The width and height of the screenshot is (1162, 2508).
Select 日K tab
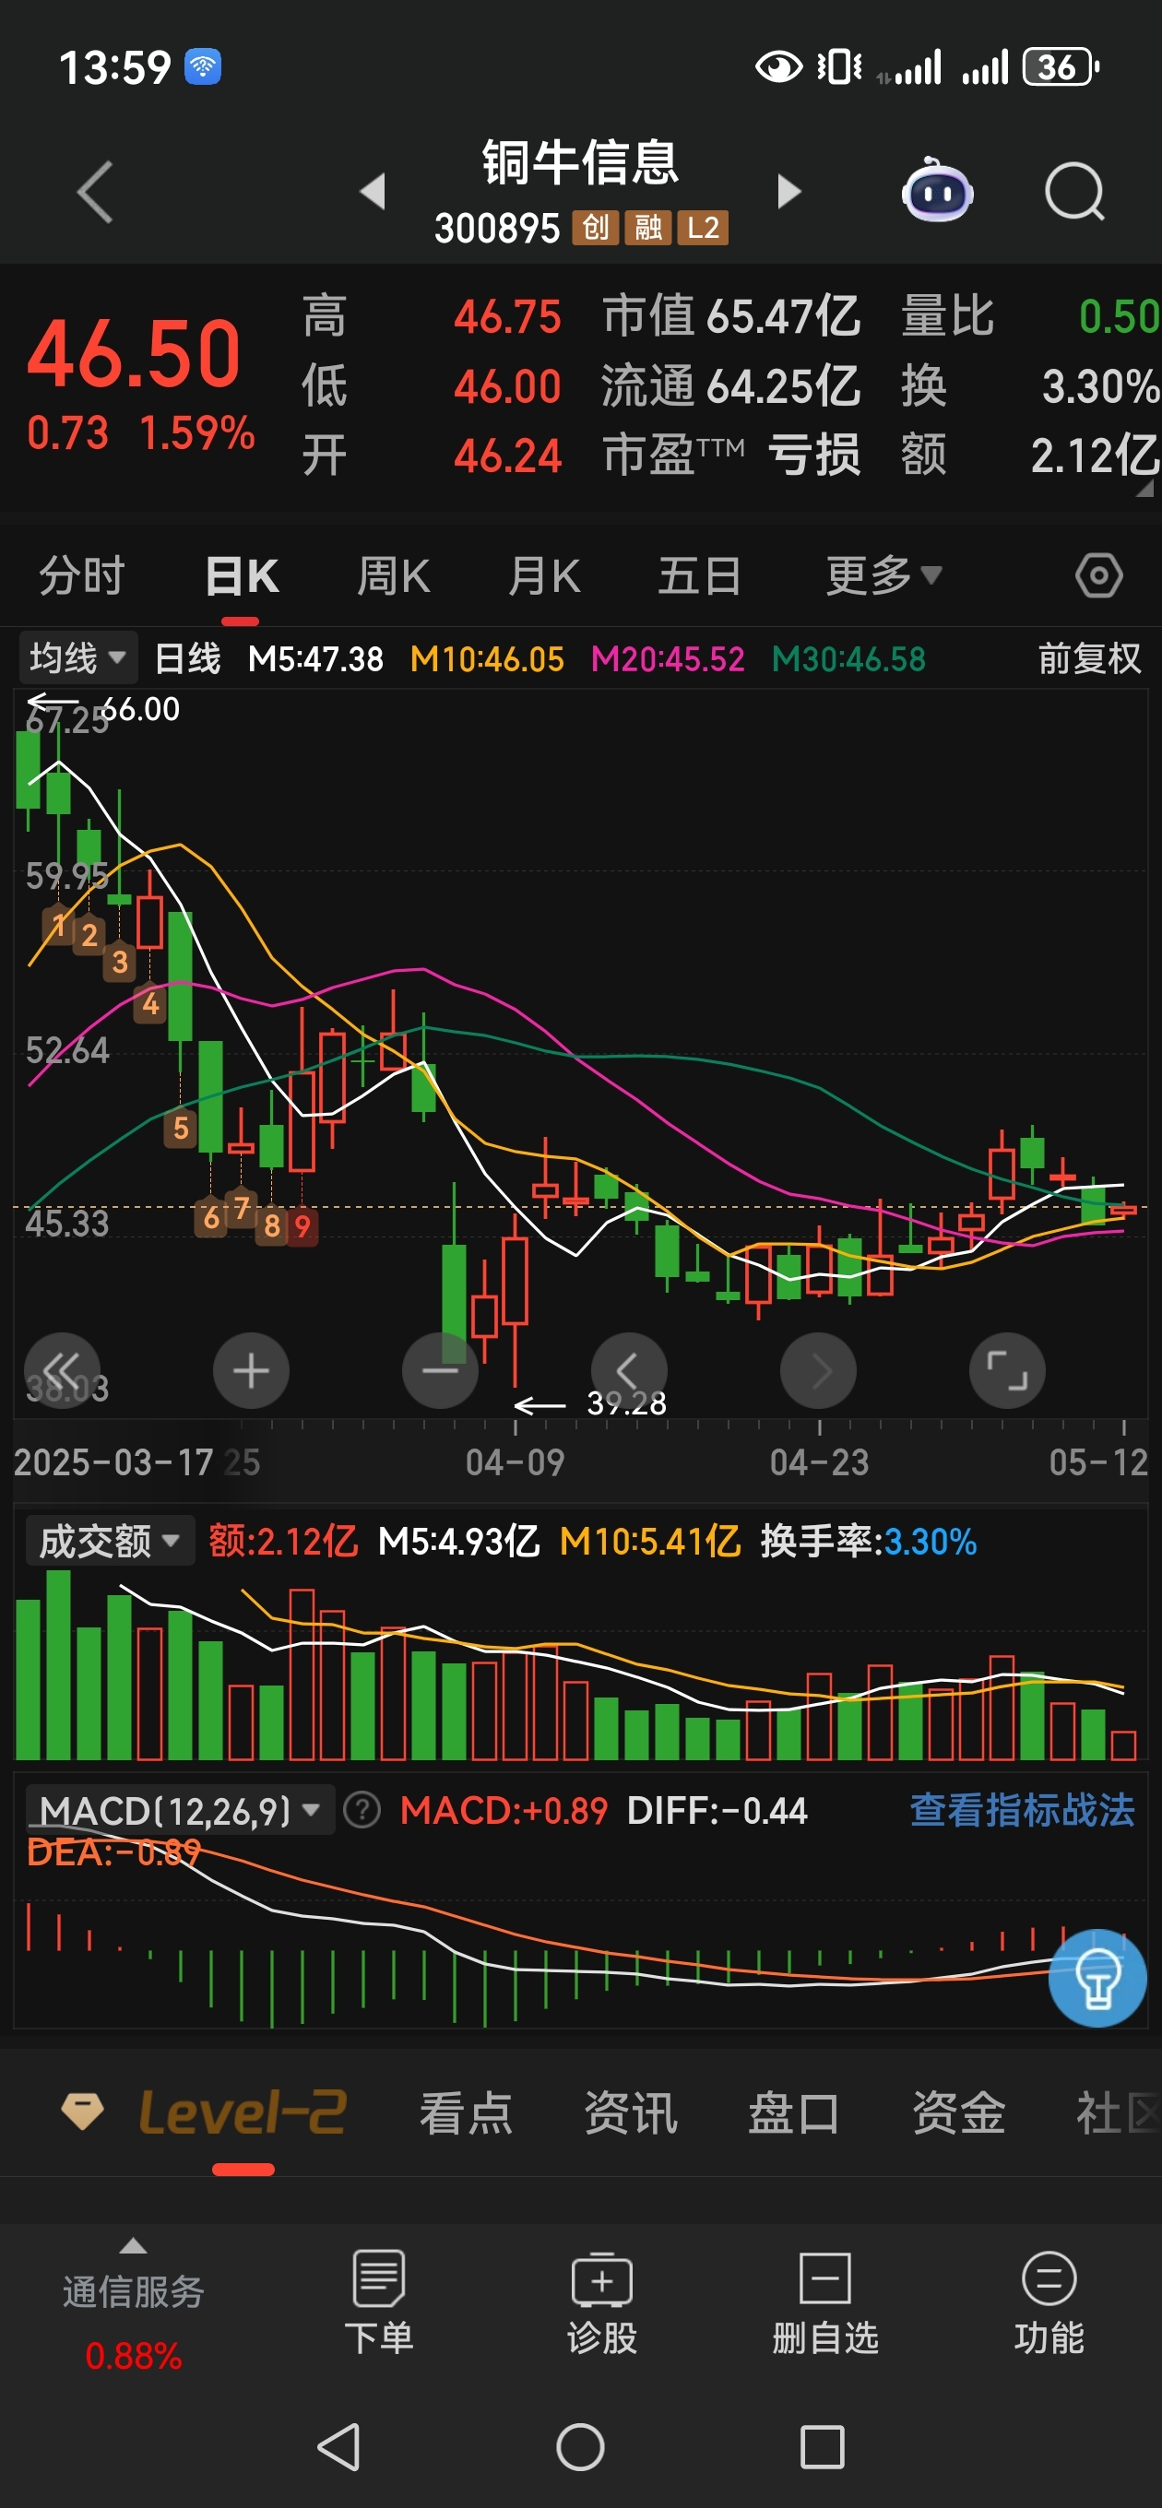pos(242,575)
